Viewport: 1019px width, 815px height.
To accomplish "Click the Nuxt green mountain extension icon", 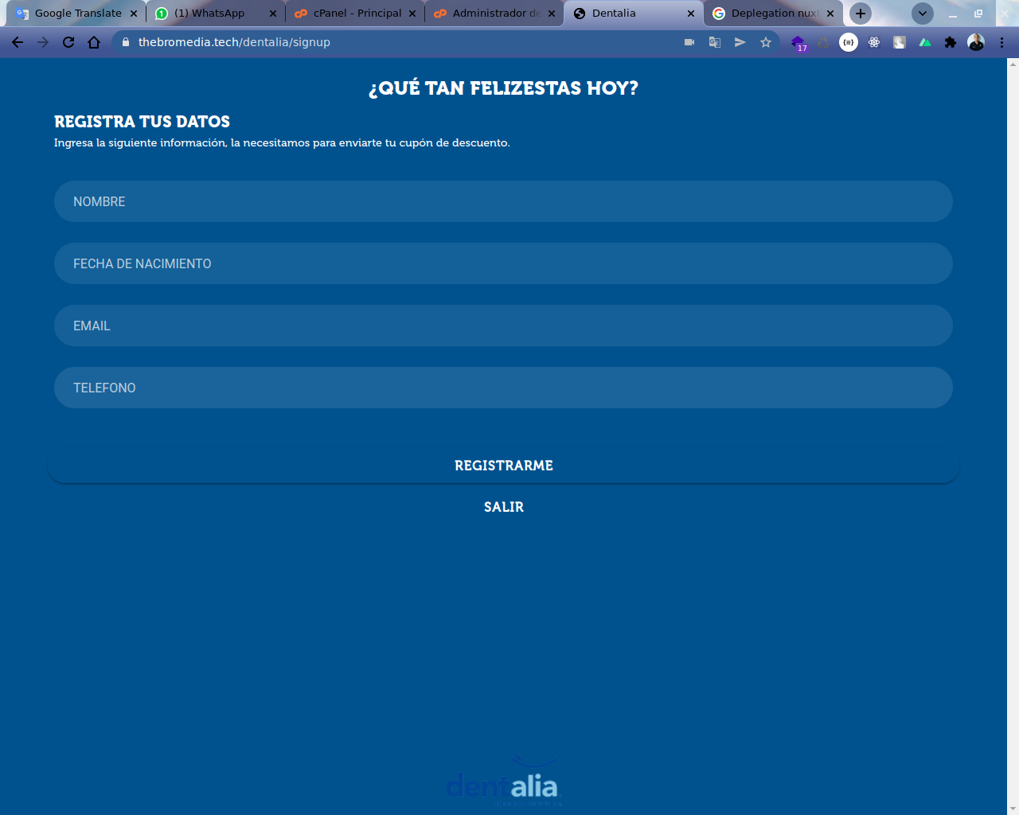I will coord(925,42).
